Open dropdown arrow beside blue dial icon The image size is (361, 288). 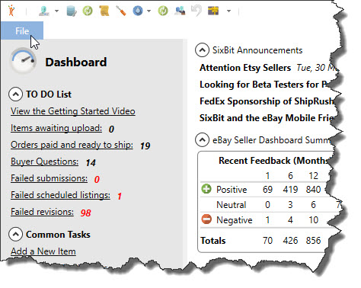point(149,11)
